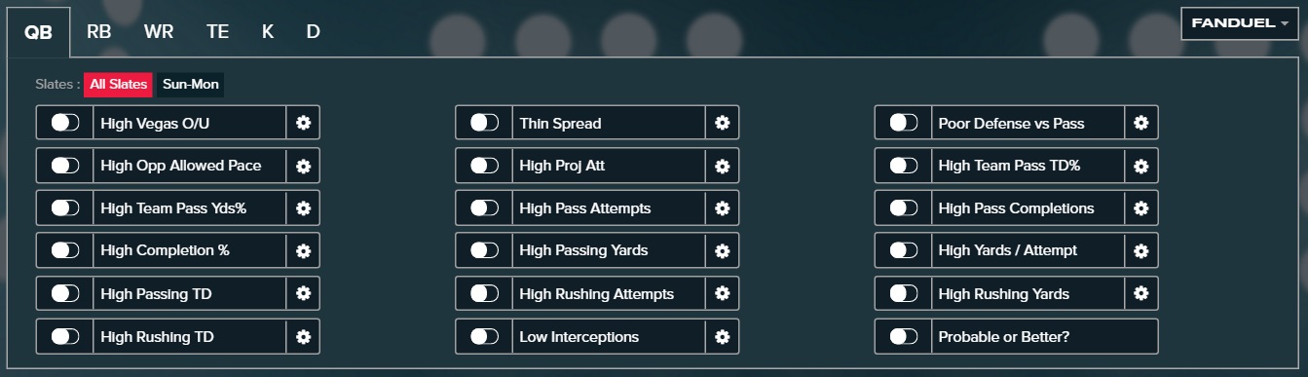This screenshot has height=377, width=1308.
Task: Enable High Opp Allowed Pace switch
Action: pyautogui.click(x=65, y=166)
